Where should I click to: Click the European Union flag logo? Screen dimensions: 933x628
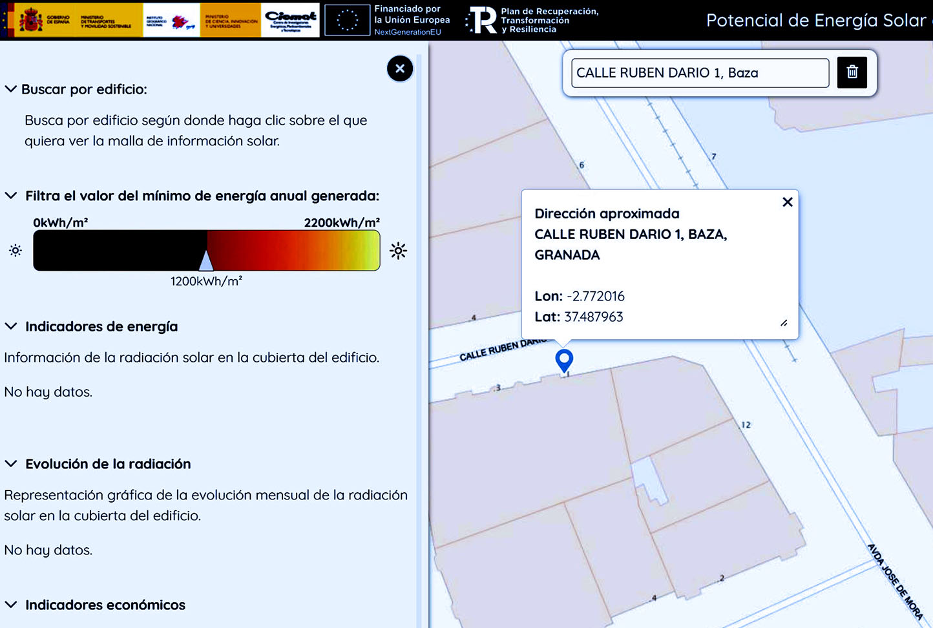[347, 20]
